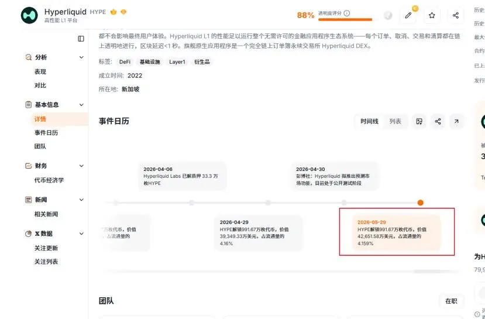Click the orange diamond badge beside HYPE
This screenshot has height=319, width=485.
pyautogui.click(x=123, y=12)
